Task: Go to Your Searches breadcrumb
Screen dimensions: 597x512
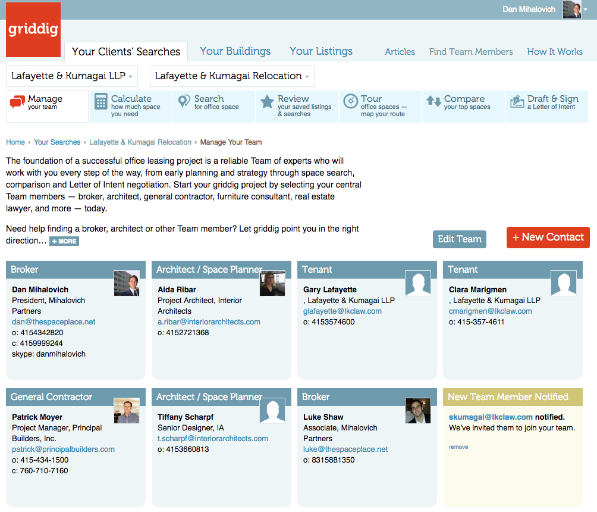Action: pos(57,142)
